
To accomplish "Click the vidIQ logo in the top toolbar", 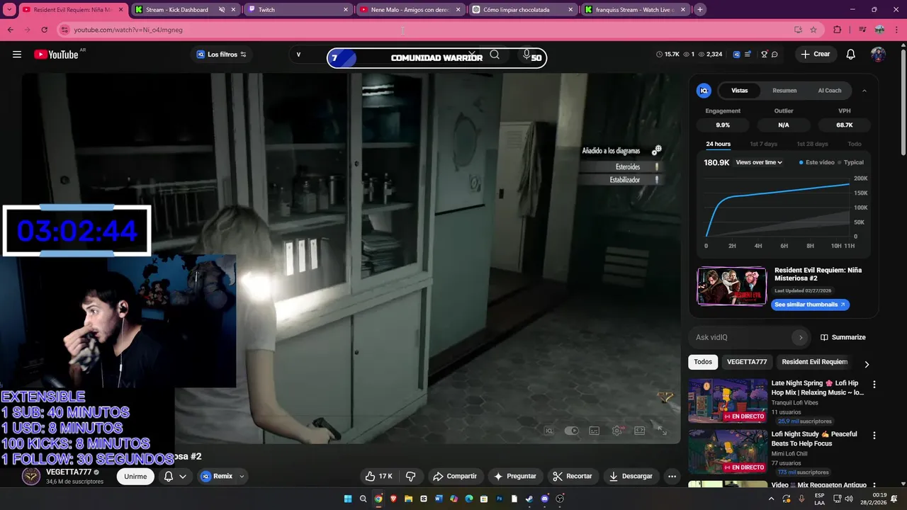I will (x=737, y=55).
